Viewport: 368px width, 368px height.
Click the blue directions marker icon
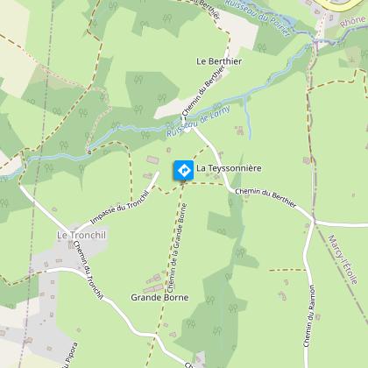[184, 170]
